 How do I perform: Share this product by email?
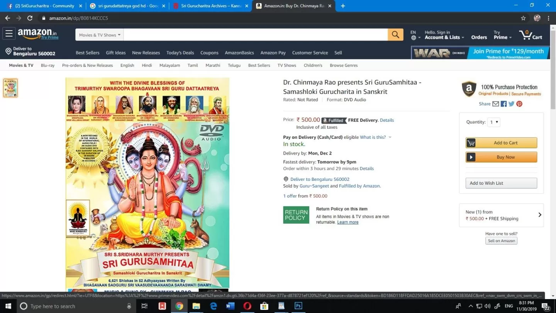[x=496, y=104]
